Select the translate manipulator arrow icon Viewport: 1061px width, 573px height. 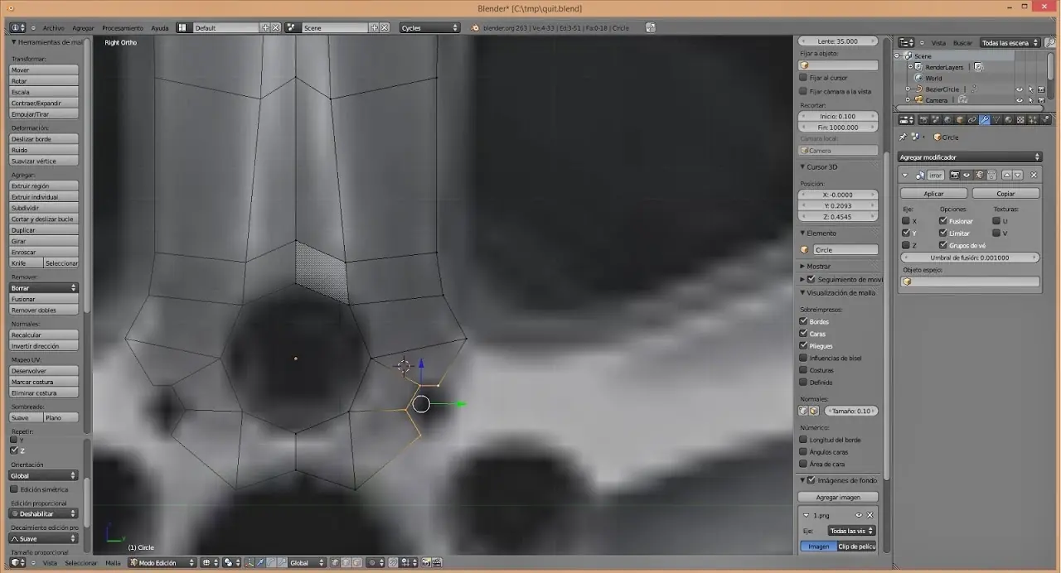(x=260, y=562)
